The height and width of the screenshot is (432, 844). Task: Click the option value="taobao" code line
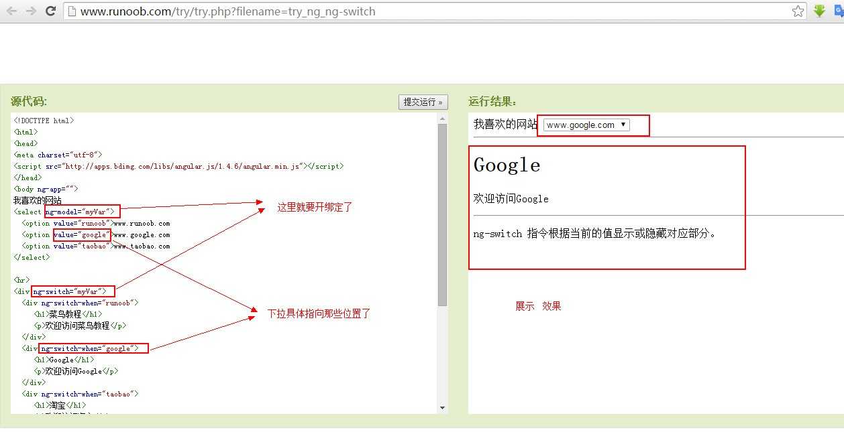(95, 246)
